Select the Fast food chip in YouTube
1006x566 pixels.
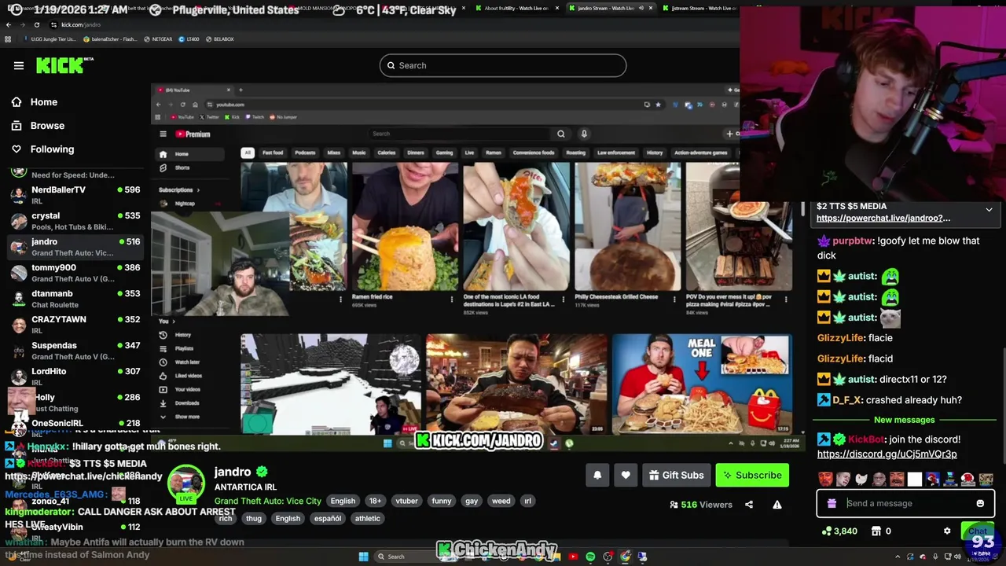tap(273, 153)
